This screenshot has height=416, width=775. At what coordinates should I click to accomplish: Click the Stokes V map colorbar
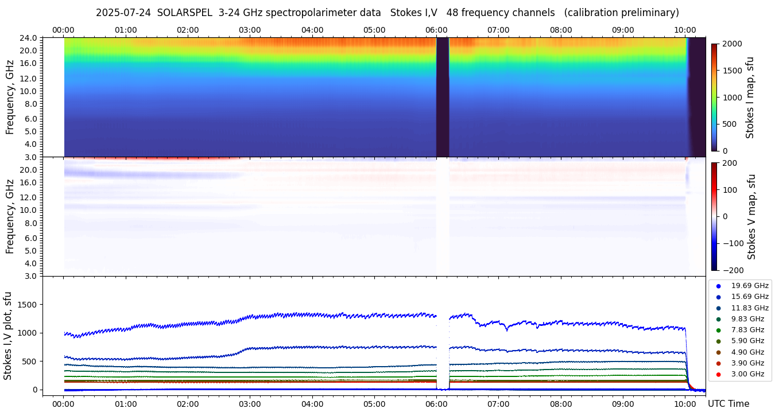pyautogui.click(x=714, y=216)
